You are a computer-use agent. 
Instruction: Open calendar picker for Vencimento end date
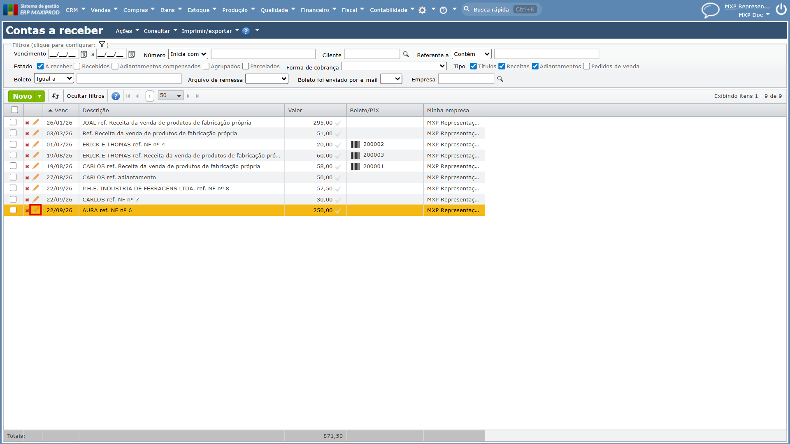(x=132, y=54)
